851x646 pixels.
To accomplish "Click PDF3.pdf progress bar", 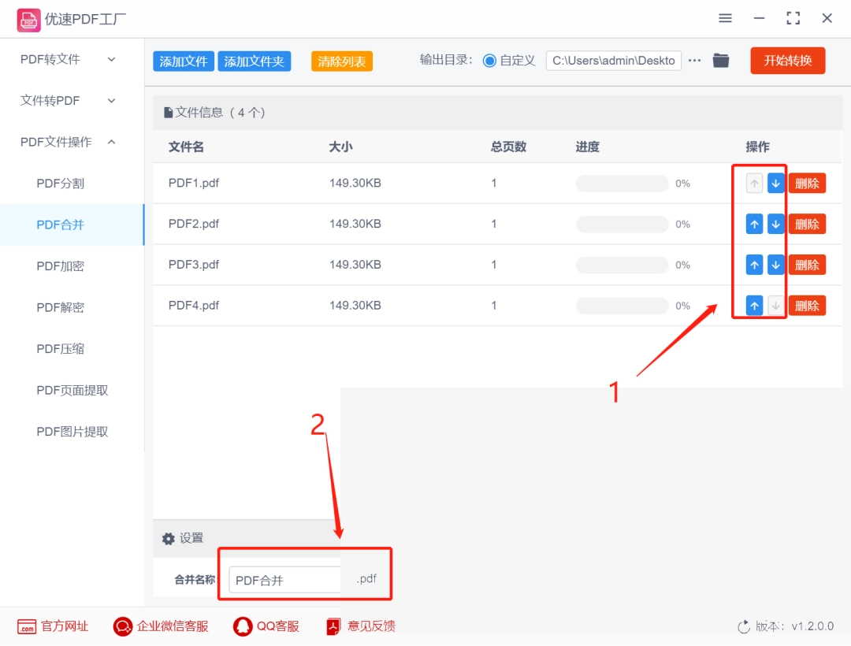I will (x=622, y=265).
